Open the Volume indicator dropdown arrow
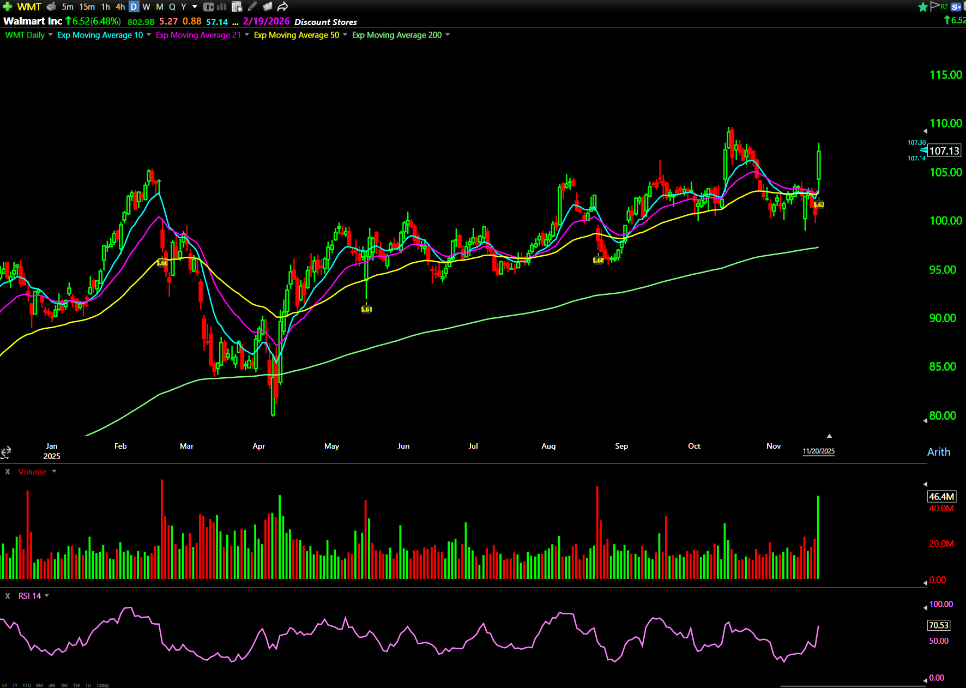Viewport: 966px width, 688px height. click(x=54, y=472)
